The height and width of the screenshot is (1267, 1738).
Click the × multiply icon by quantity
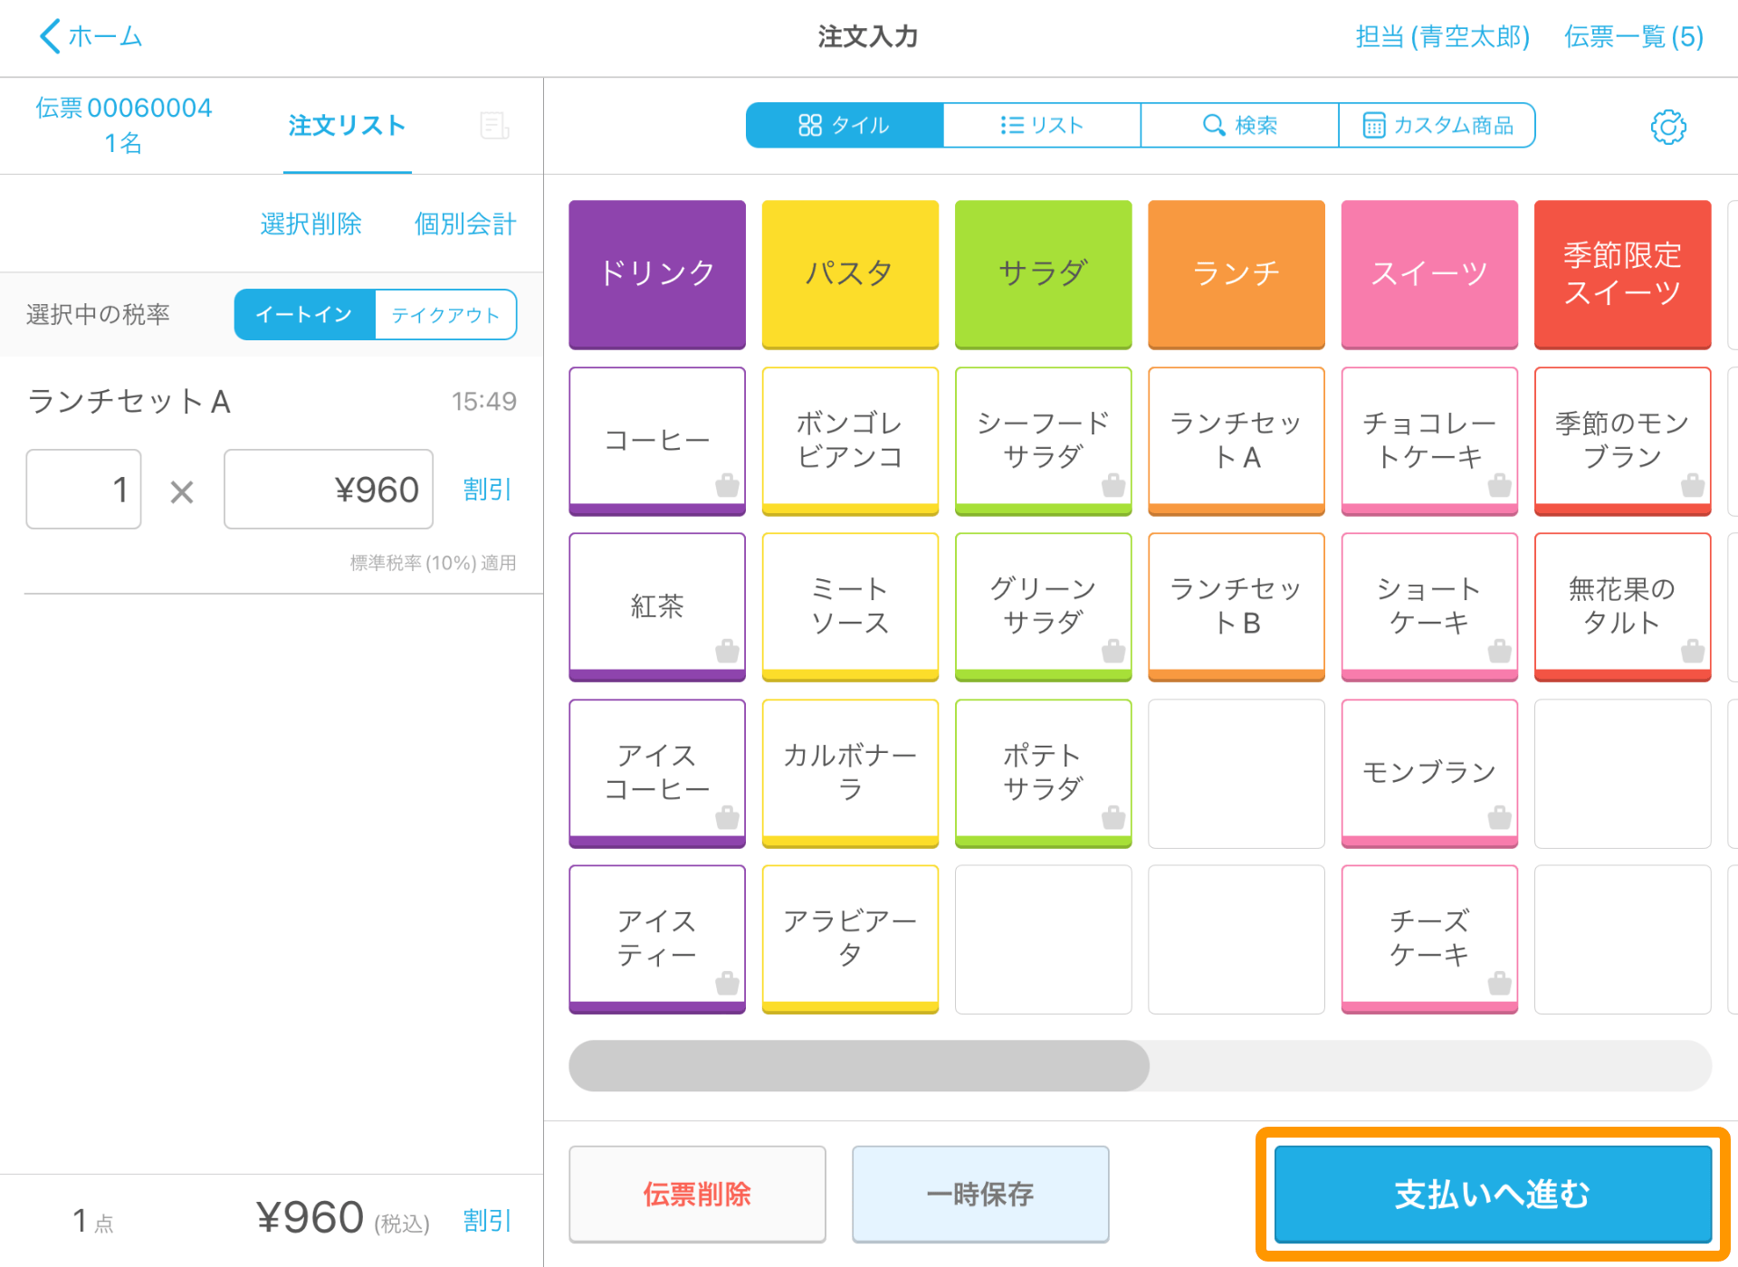point(182,491)
